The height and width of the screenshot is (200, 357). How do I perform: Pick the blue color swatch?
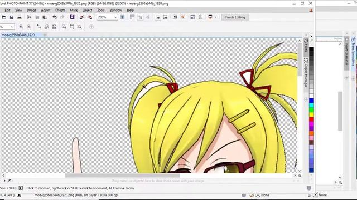311,101
